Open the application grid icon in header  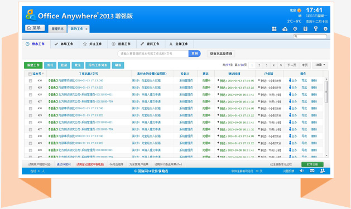point(274,29)
